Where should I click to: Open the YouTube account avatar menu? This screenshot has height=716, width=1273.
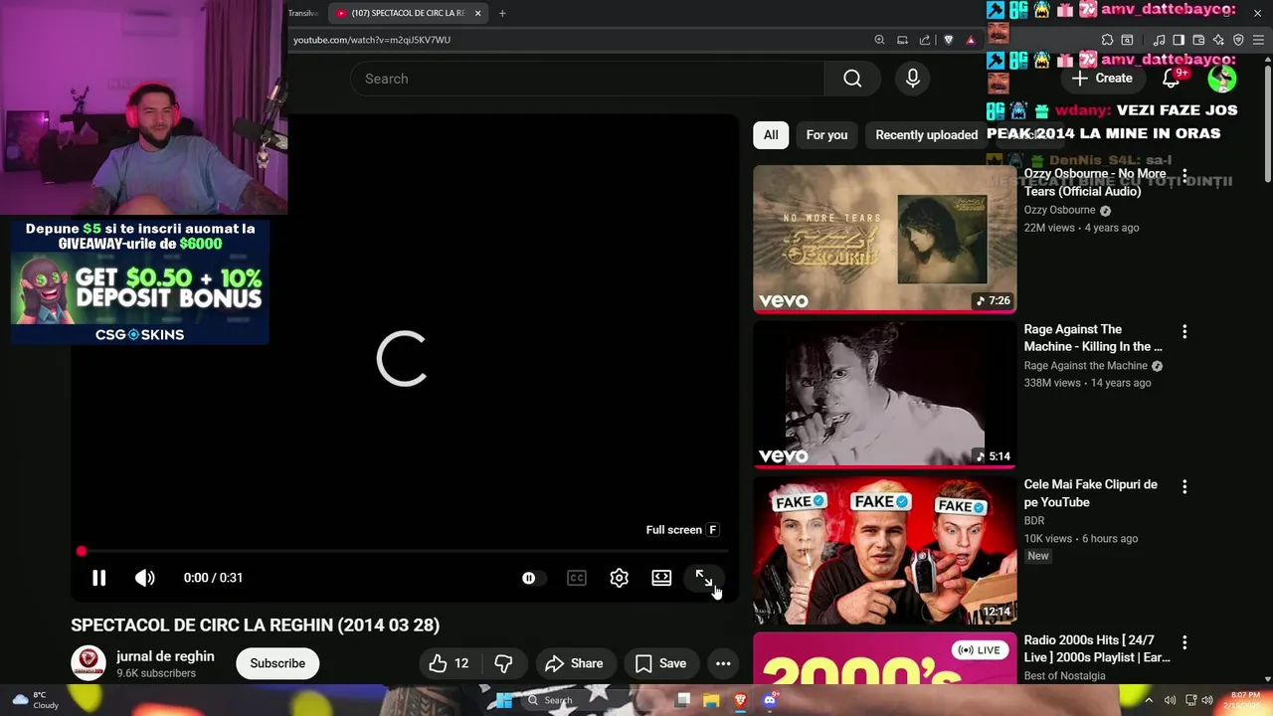(x=1222, y=79)
